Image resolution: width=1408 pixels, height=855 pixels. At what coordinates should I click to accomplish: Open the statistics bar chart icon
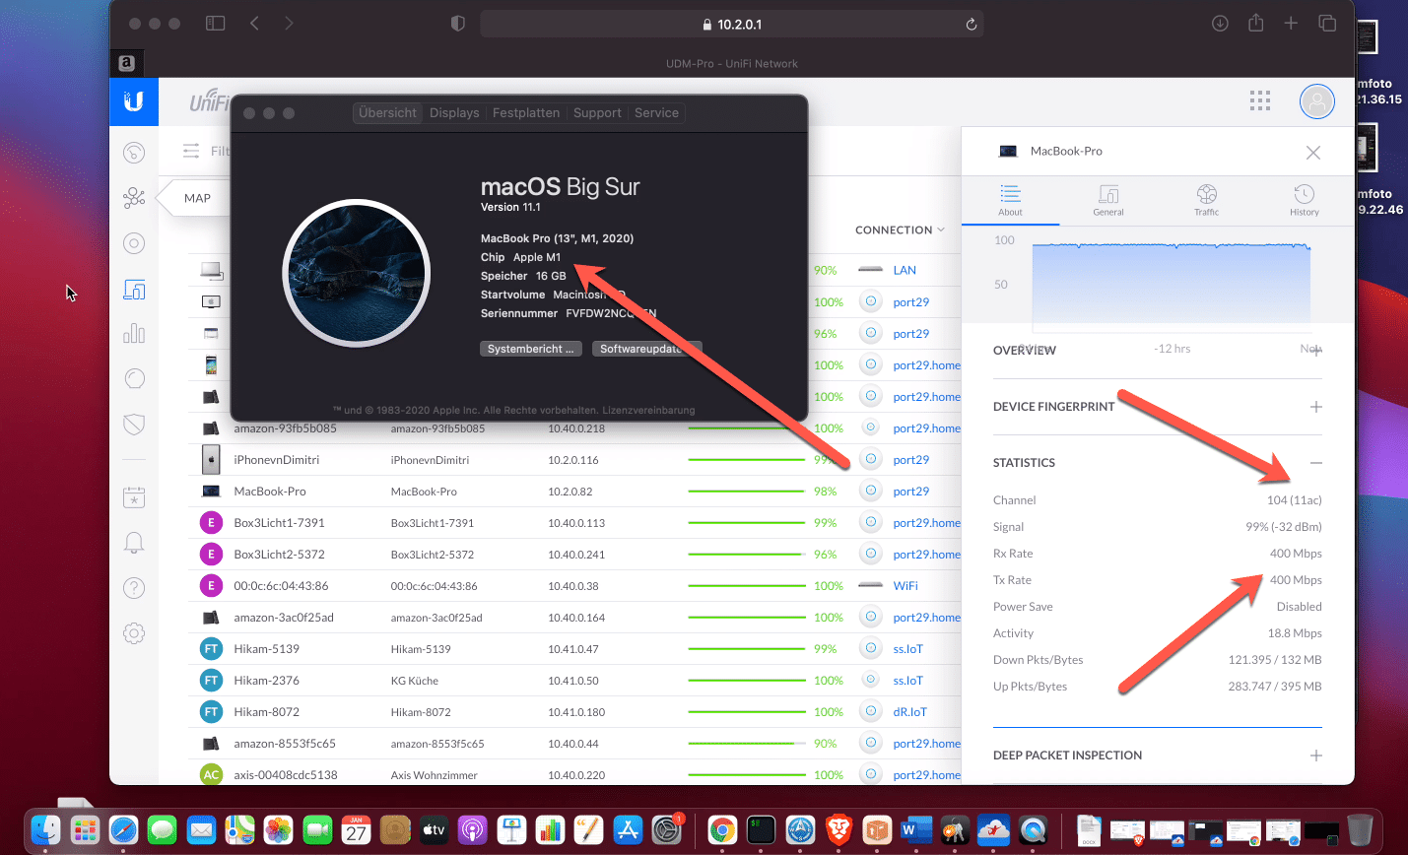[x=134, y=334]
